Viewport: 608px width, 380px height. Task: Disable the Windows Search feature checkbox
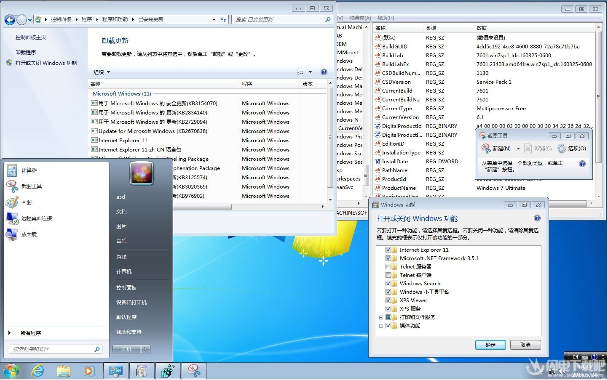[388, 283]
